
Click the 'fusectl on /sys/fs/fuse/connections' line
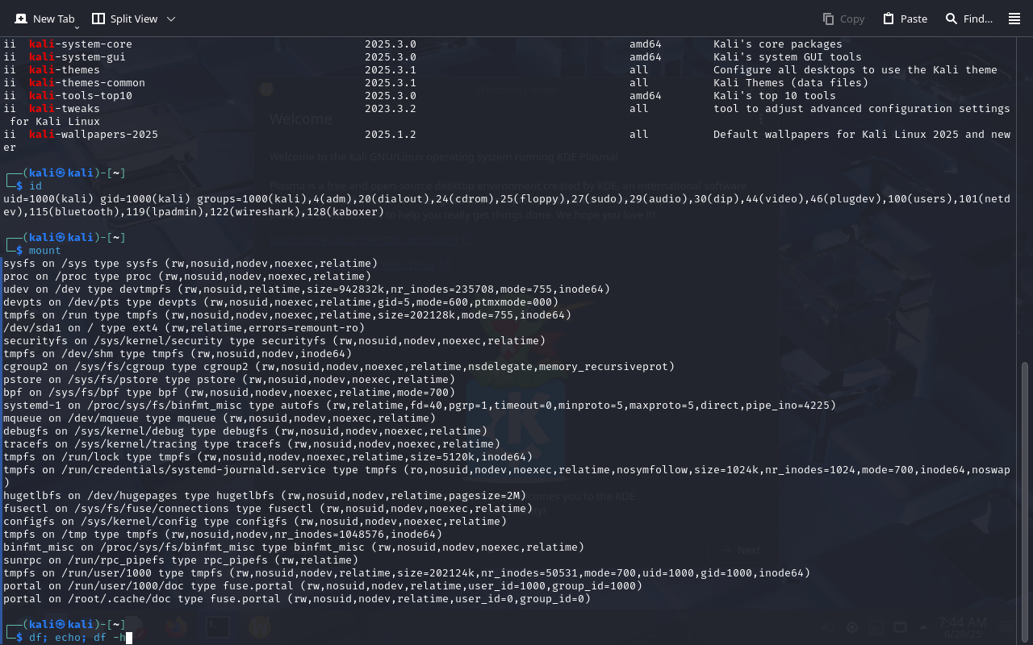(x=268, y=509)
